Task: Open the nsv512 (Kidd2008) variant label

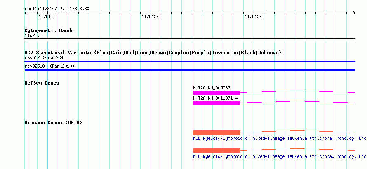Action: [x=46, y=57]
